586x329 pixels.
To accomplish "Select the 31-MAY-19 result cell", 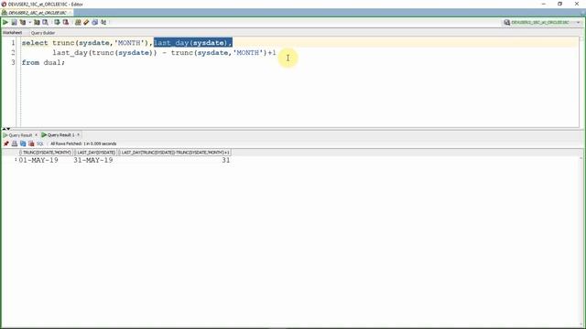I will pyautogui.click(x=93, y=161).
